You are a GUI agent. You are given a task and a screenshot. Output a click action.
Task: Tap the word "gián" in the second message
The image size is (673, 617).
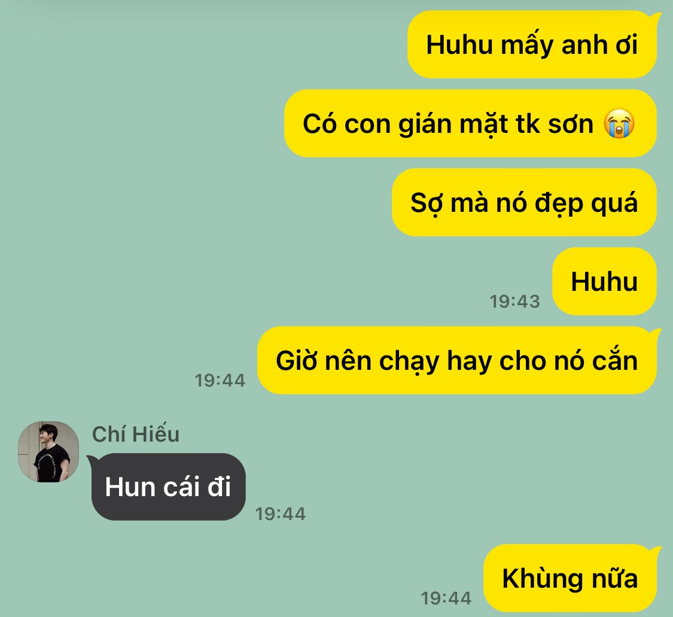pos(425,124)
